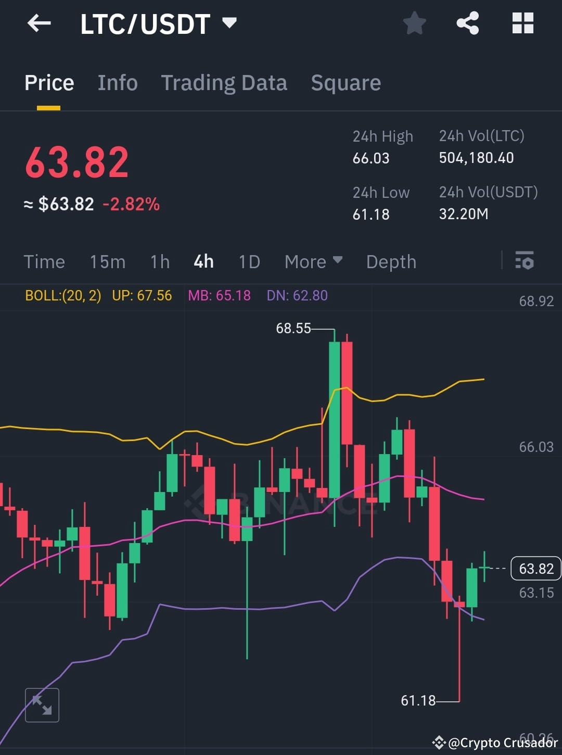Open the Square tab

(346, 82)
